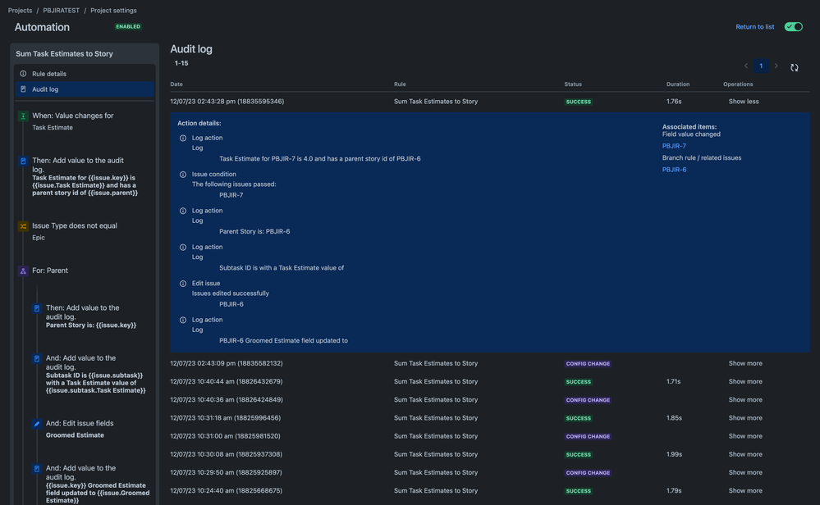Screen dimensions: 820x505
Task: Click the Return to list link
Action: [754, 26]
